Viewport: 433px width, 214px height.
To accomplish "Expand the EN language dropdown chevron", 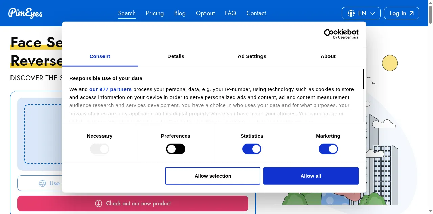I will coord(372,13).
